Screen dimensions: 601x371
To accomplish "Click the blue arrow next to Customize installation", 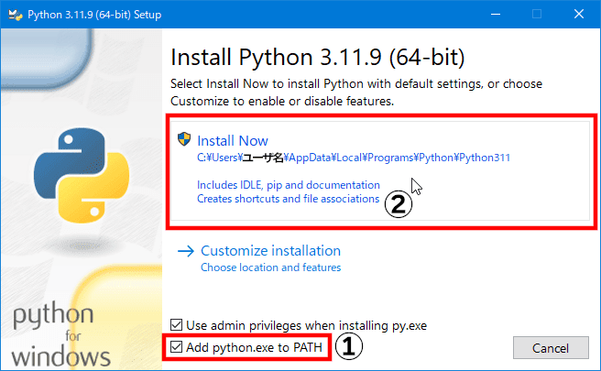I will click(186, 251).
